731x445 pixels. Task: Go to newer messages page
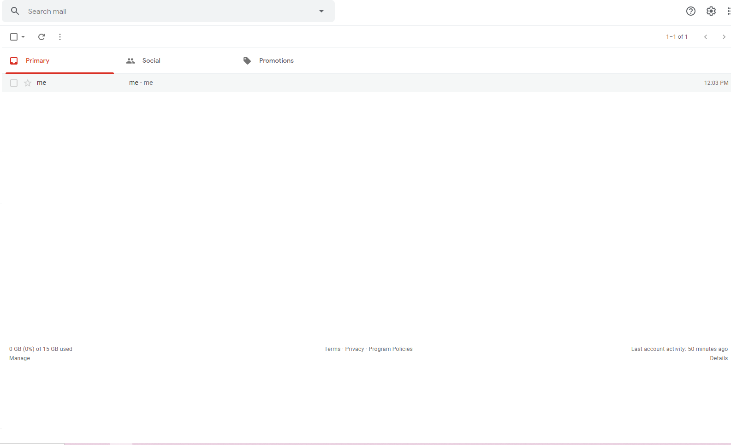tap(706, 37)
